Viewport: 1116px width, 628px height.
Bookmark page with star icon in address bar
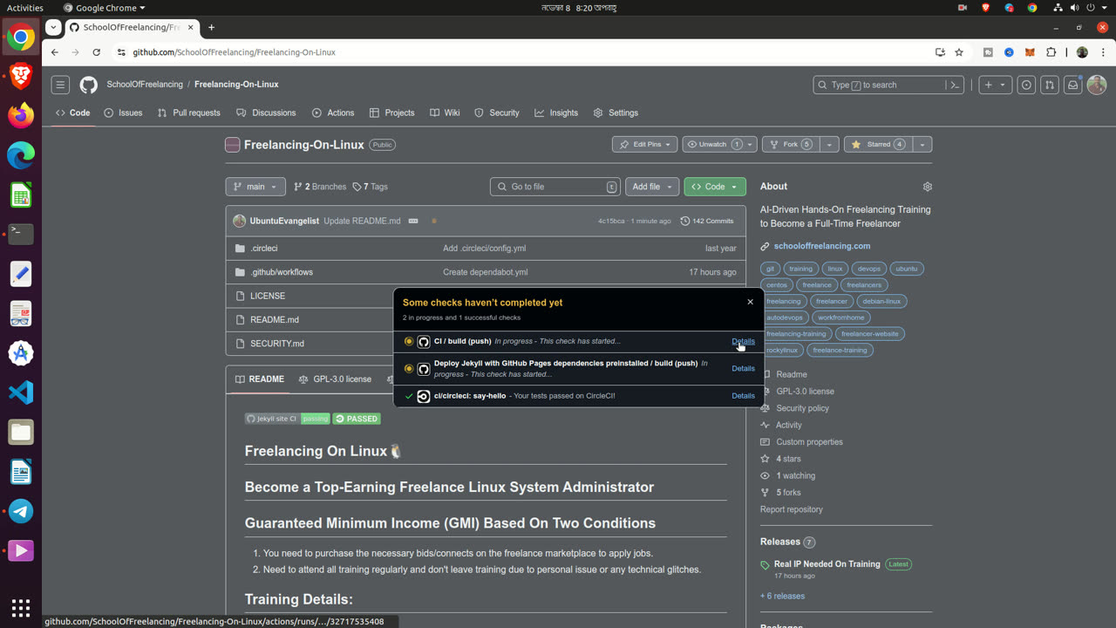pyautogui.click(x=959, y=52)
